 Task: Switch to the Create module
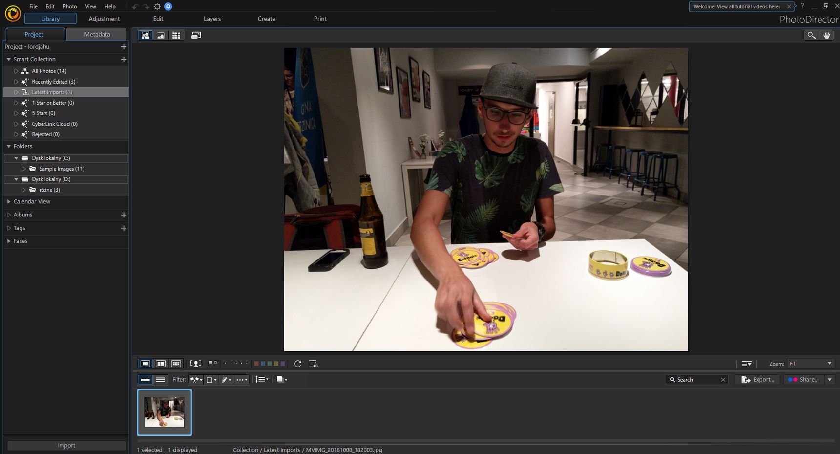point(267,19)
